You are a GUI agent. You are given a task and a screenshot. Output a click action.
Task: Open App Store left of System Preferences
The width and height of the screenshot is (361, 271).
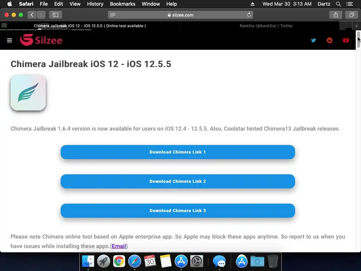pyautogui.click(x=181, y=261)
